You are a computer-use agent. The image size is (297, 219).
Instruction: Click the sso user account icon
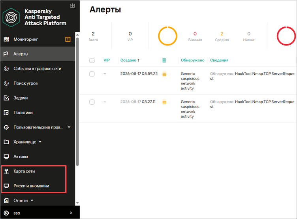(x=6, y=213)
